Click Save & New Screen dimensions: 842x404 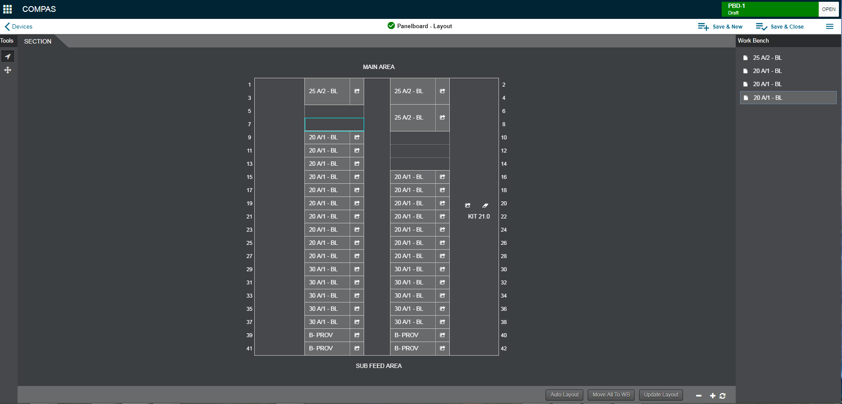pyautogui.click(x=720, y=27)
